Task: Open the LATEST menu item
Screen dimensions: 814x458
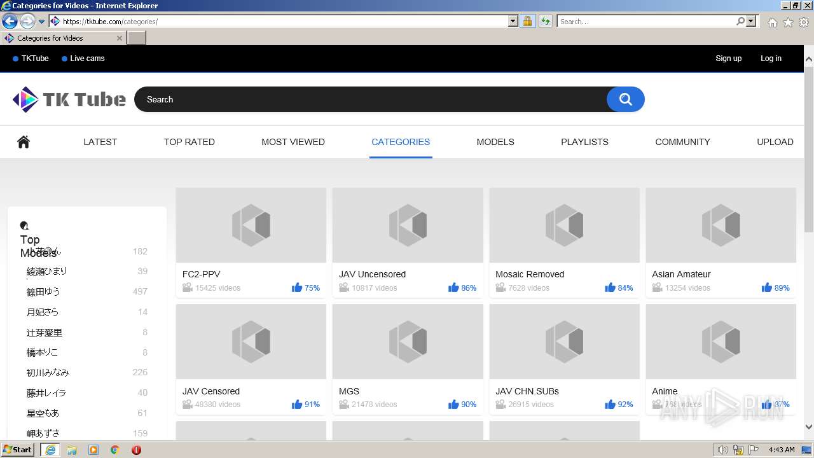Action: coord(100,142)
